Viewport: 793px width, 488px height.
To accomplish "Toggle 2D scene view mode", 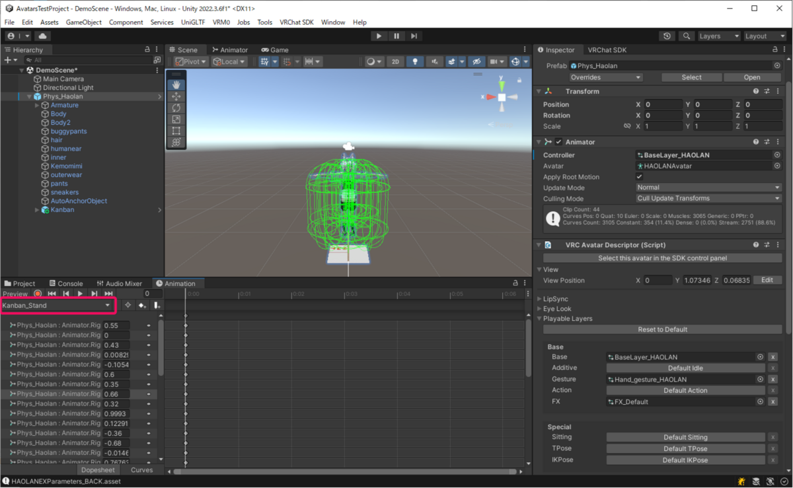I will pos(395,61).
